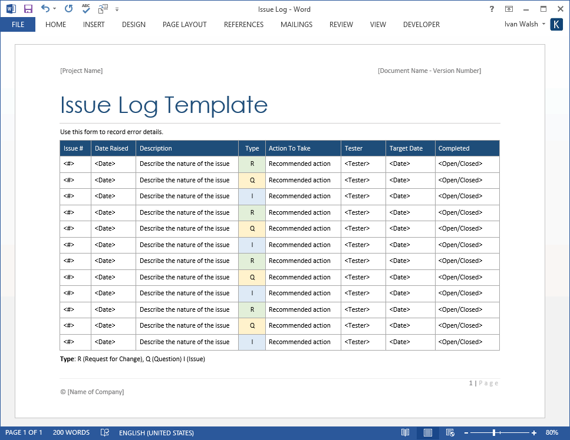570x440 pixels.
Task: Open the Ivan Walsh account menu
Action: pyautogui.click(x=525, y=24)
